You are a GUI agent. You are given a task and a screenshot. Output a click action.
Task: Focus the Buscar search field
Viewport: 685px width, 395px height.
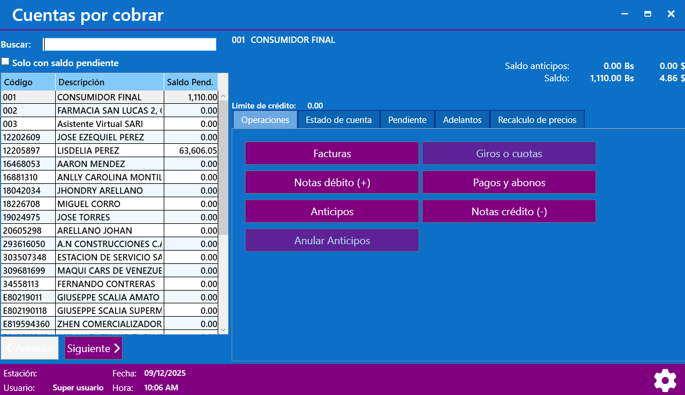pyautogui.click(x=129, y=45)
